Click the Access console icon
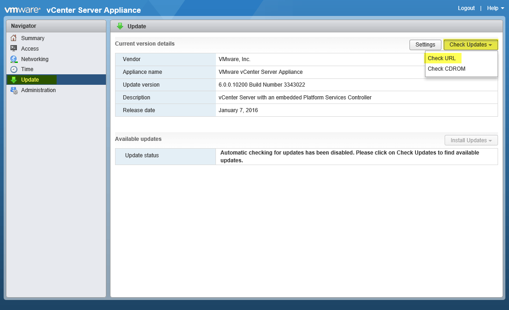 [x=14, y=48]
